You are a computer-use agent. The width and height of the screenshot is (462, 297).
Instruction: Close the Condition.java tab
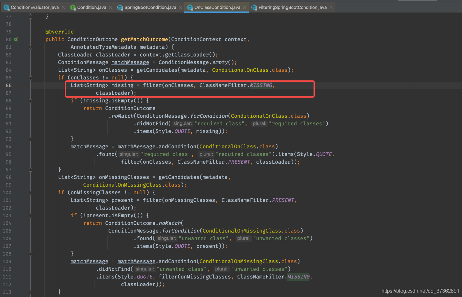[110, 7]
